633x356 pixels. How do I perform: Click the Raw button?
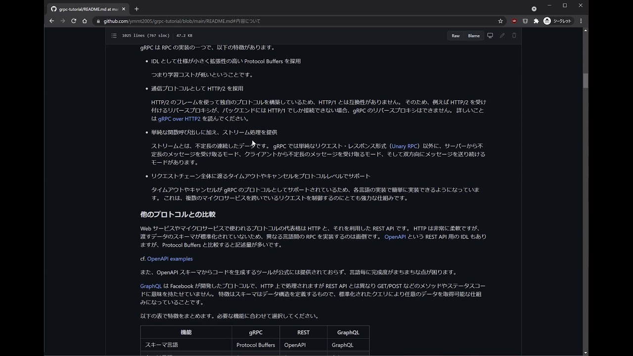455,36
